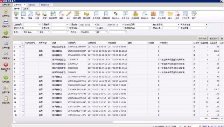Expand the row 1 detail expander

[x=20, y=46]
